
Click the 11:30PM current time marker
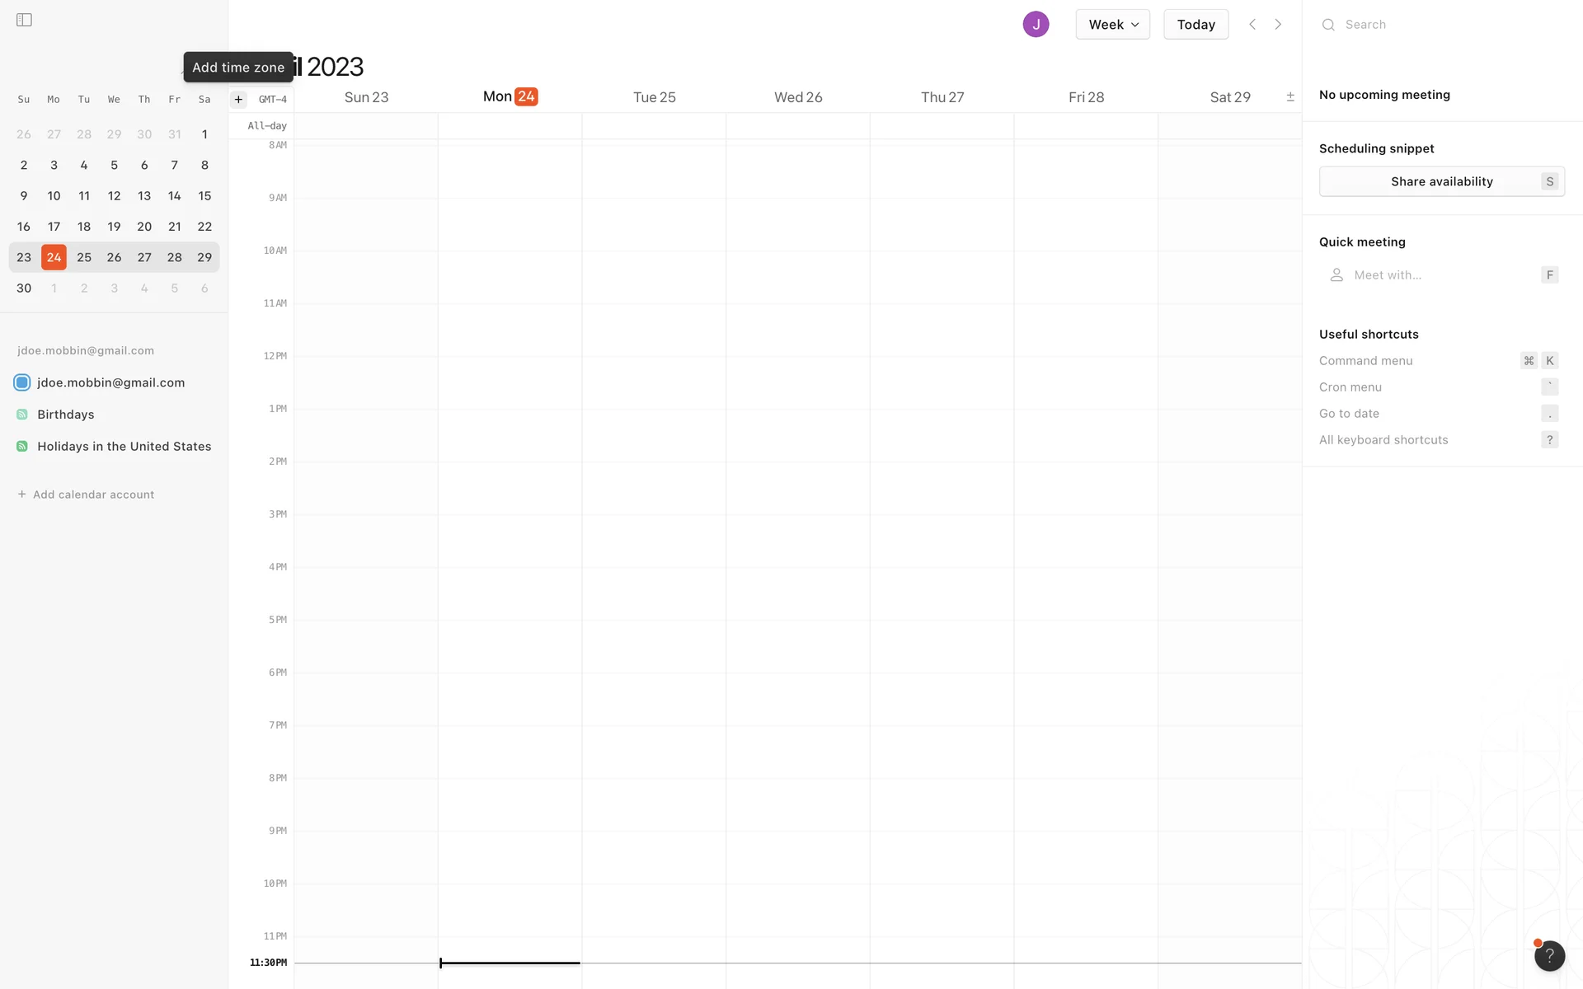click(x=269, y=963)
